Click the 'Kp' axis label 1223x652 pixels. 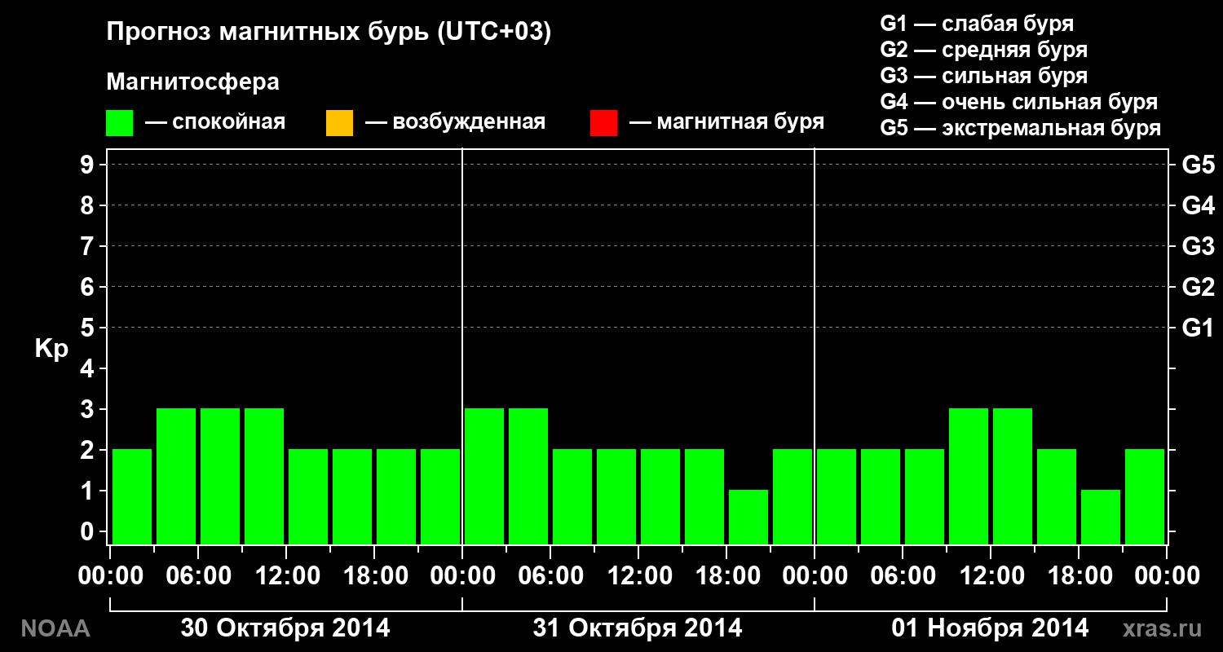click(51, 350)
